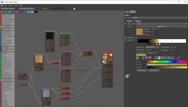Open the hamburger menu icon
Image resolution: width=188 pixels, height=107 pixels.
click(x=2, y=6)
